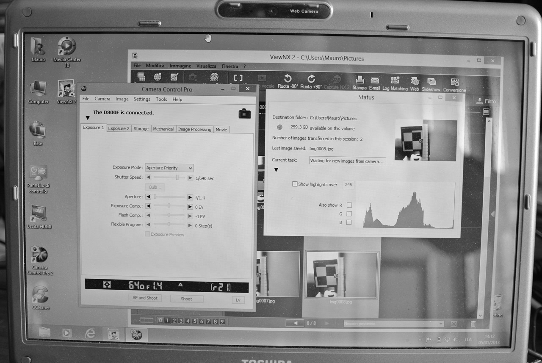Click the camera icon in Camera Control Pro
542x363 pixels.
click(245, 113)
